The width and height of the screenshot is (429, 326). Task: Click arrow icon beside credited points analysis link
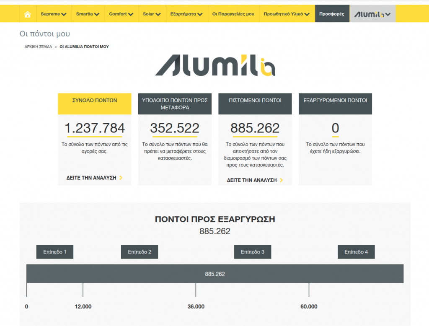282,180
